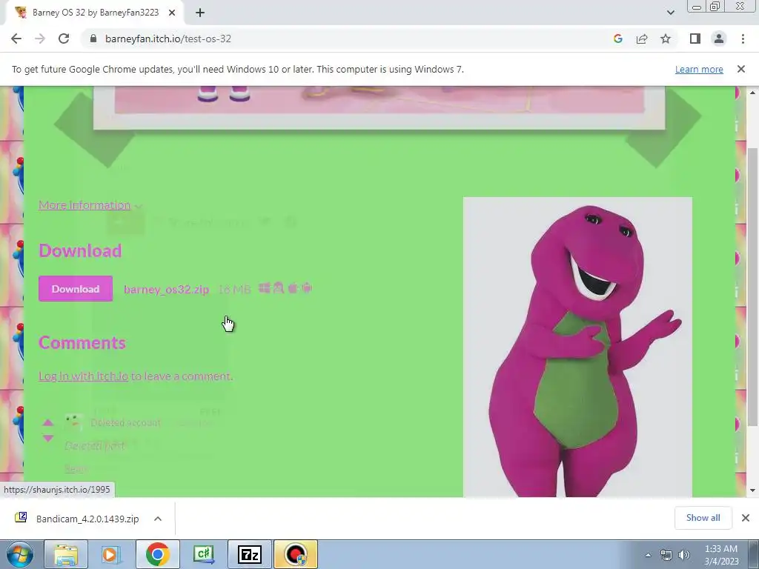This screenshot has width=759, height=569.
Task: Click the scroll up arrow of the page
Action: pyautogui.click(x=752, y=93)
